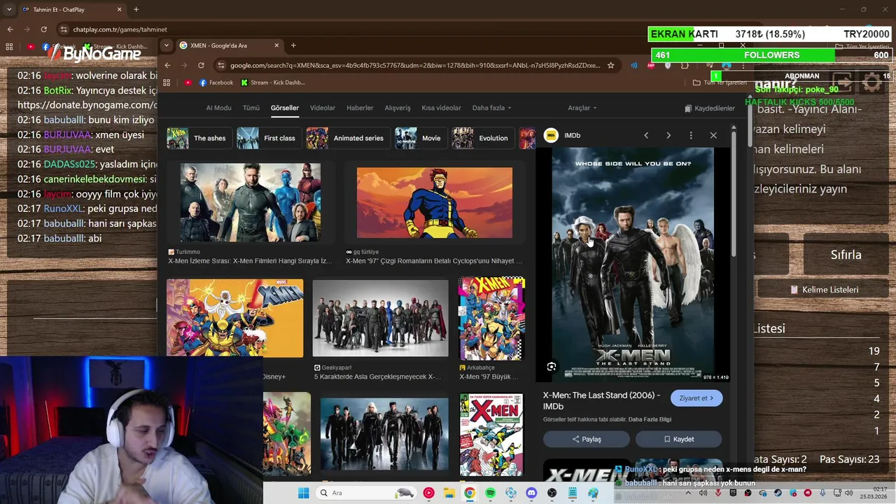Click the Ziyaret et button
This screenshot has width=896, height=504.
pyautogui.click(x=696, y=398)
